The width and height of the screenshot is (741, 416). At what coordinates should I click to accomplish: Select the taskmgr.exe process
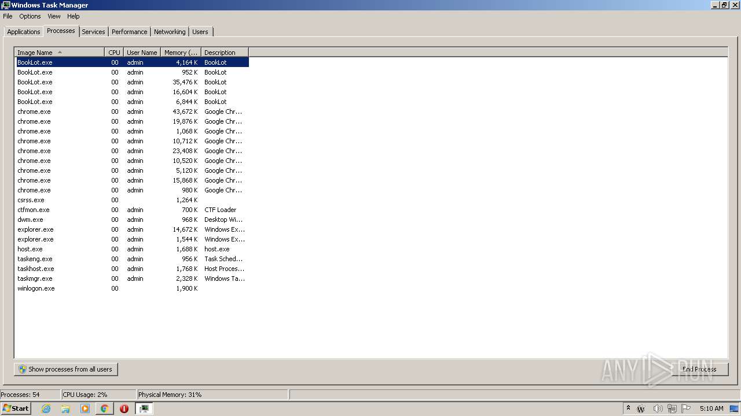point(132,278)
